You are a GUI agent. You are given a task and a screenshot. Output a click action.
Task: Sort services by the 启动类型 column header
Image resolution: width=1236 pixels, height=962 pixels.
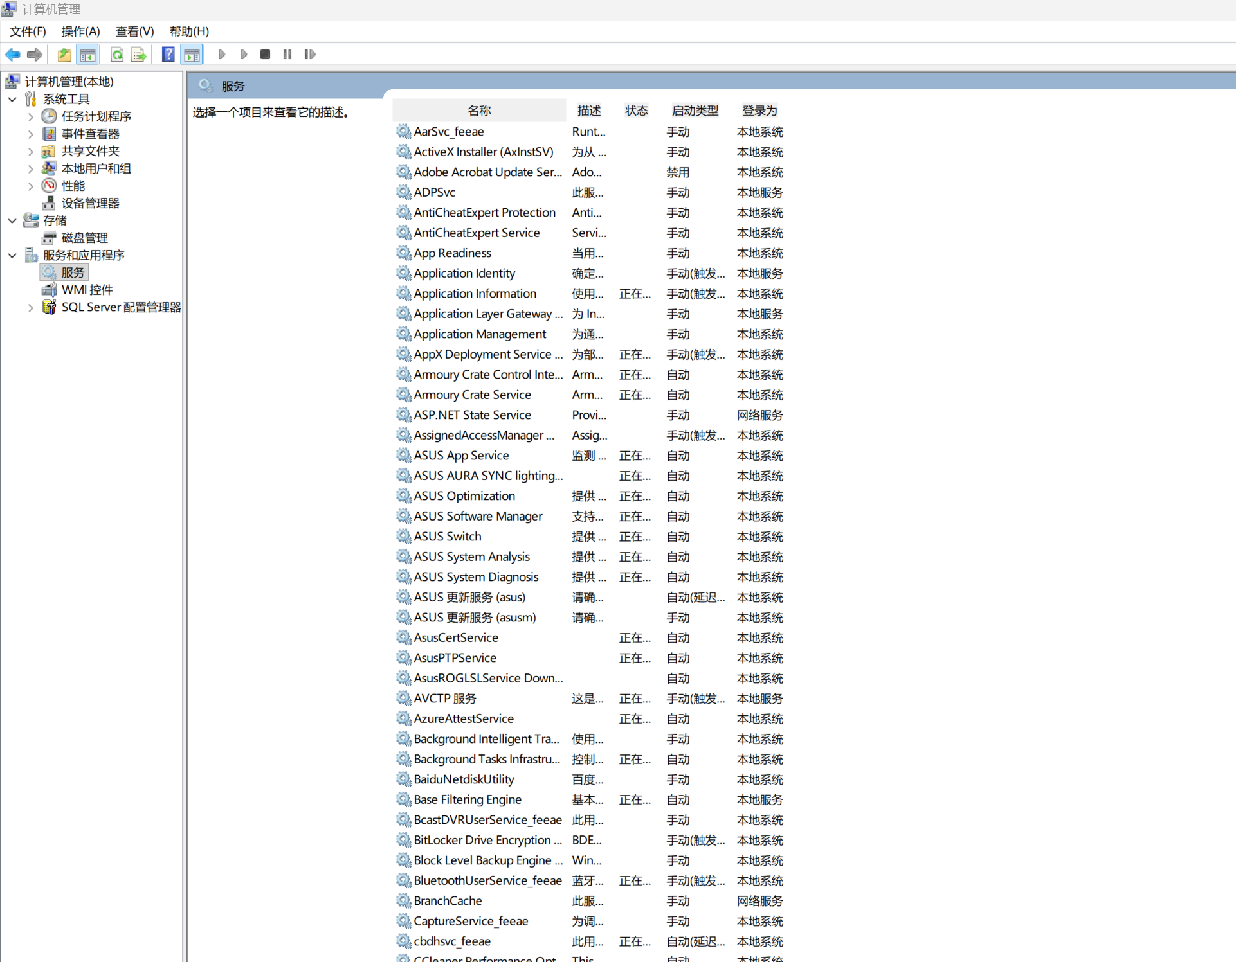click(695, 111)
